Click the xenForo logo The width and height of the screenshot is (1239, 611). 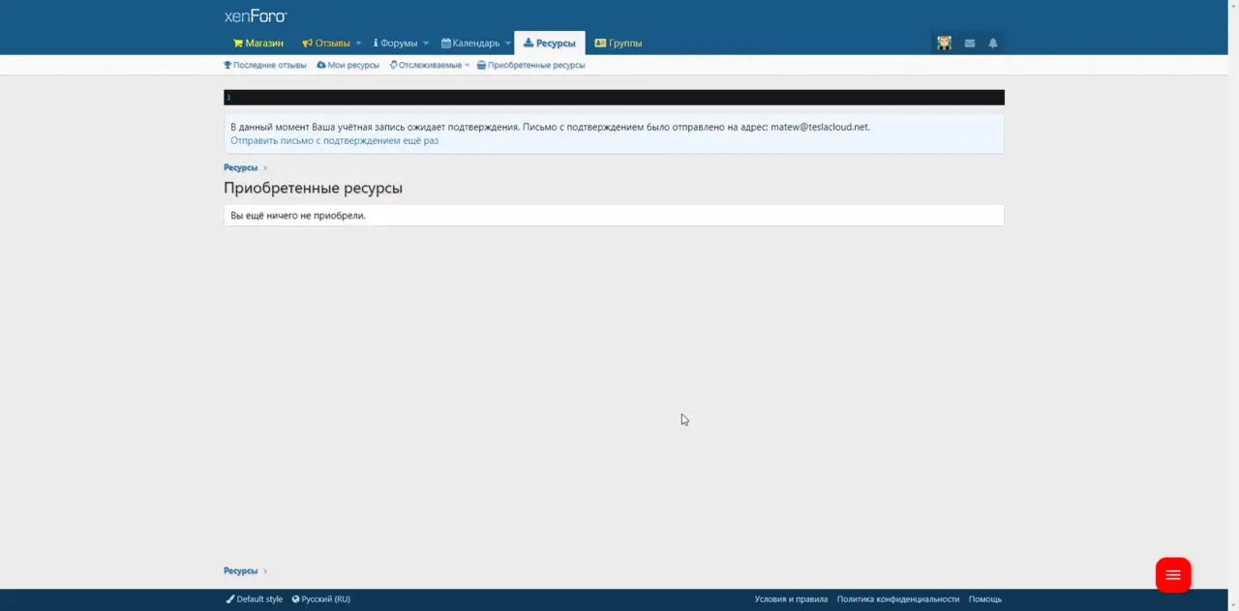coord(256,16)
